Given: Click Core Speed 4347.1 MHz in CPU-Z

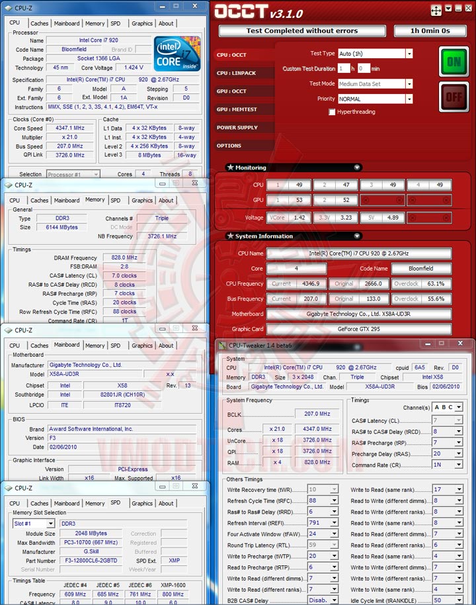Looking at the screenshot, I should pyautogui.click(x=70, y=128).
